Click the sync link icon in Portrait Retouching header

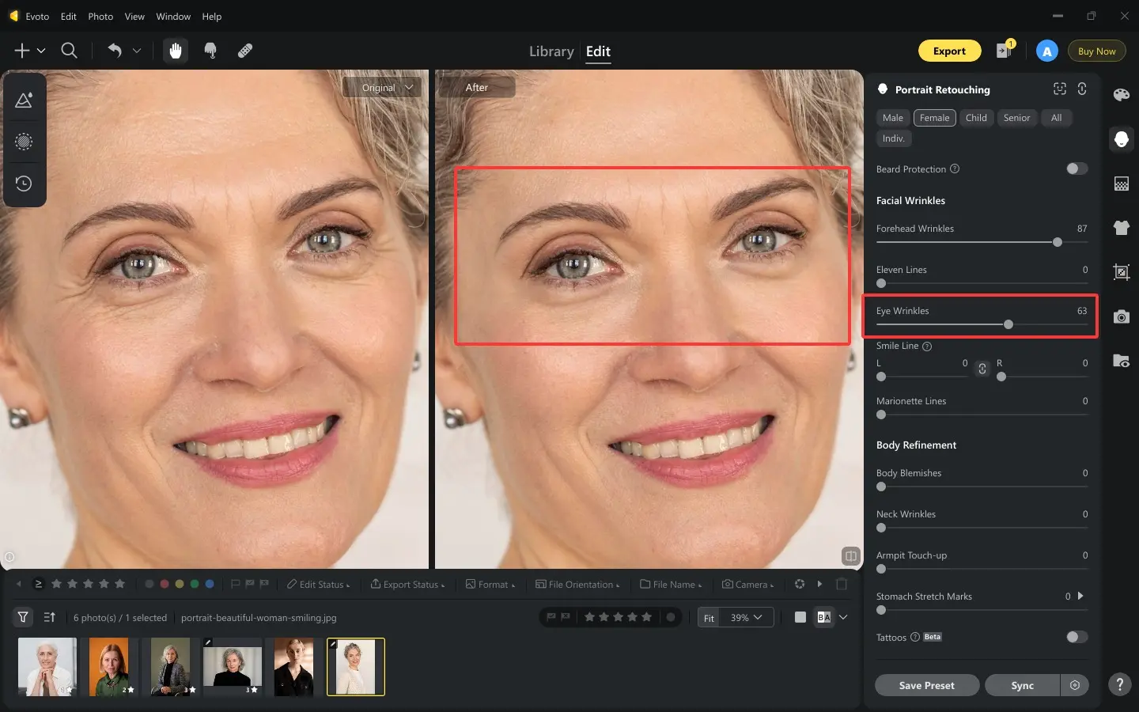click(x=1082, y=89)
